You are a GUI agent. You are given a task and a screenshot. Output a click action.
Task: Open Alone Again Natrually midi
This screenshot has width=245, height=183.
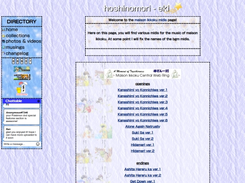click(x=142, y=127)
